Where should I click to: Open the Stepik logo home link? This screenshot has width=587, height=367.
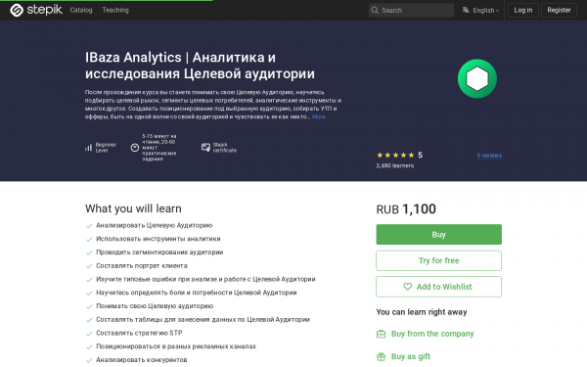[x=36, y=10]
